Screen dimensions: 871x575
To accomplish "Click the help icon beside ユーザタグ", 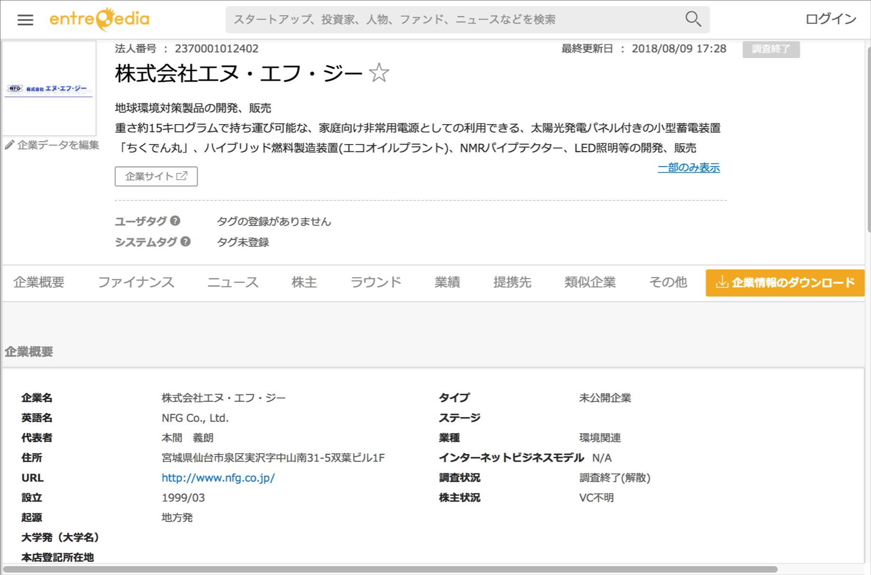I will pos(175,221).
